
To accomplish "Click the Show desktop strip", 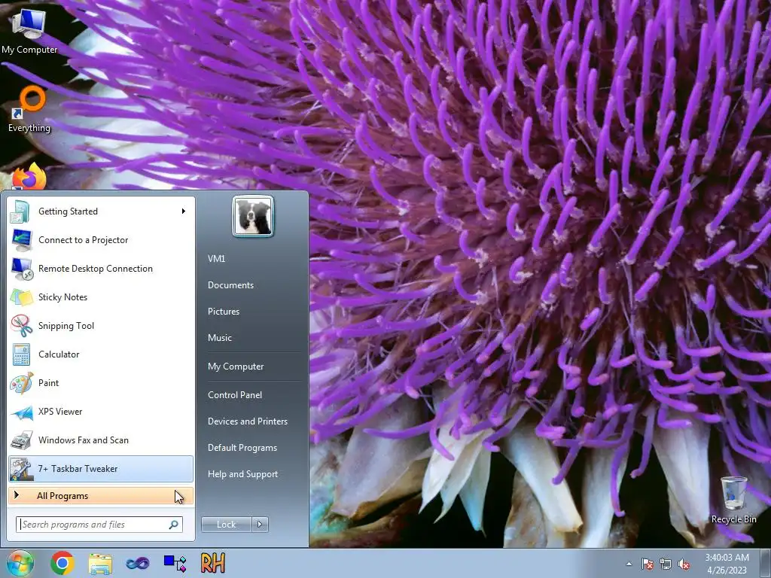I will 766,563.
